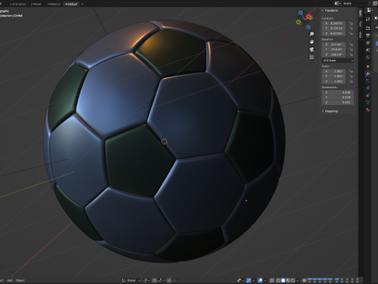Select wireframe viewport shading
Viewport: 378px width, 284px height.
click(278, 280)
